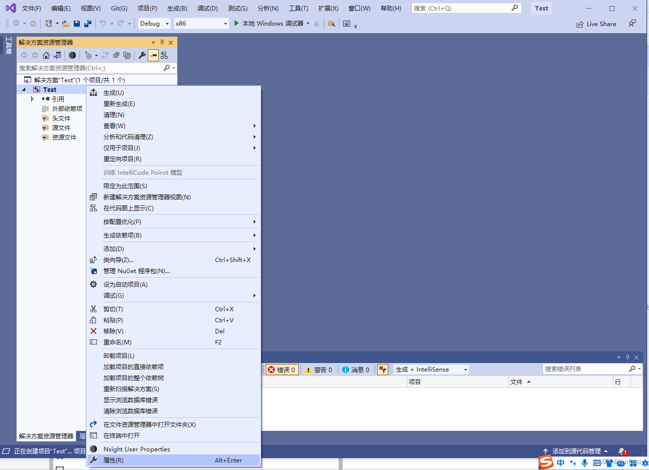Click the Undo icon on the main toolbar
This screenshot has width=649, height=470.
[103, 24]
